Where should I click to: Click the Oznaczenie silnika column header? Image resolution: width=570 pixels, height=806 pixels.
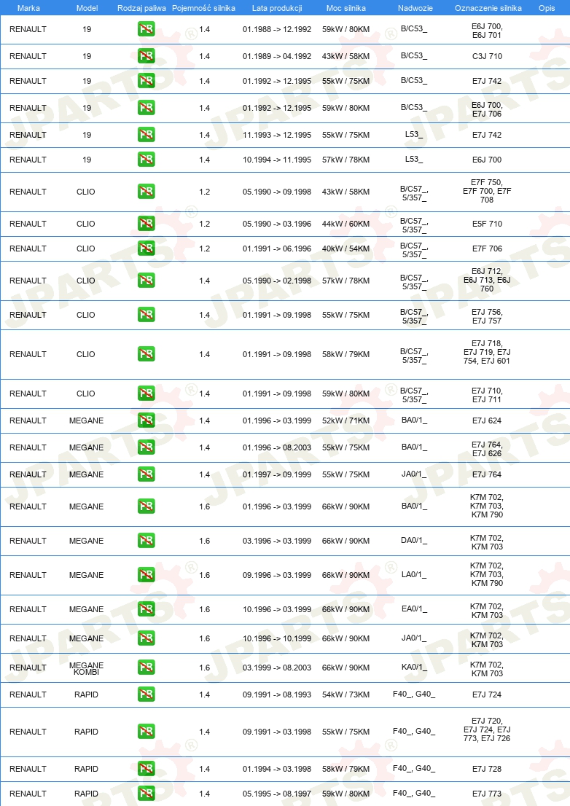pos(488,8)
